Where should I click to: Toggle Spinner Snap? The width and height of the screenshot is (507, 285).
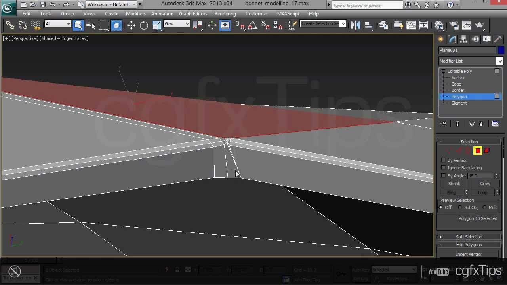[x=278, y=25]
